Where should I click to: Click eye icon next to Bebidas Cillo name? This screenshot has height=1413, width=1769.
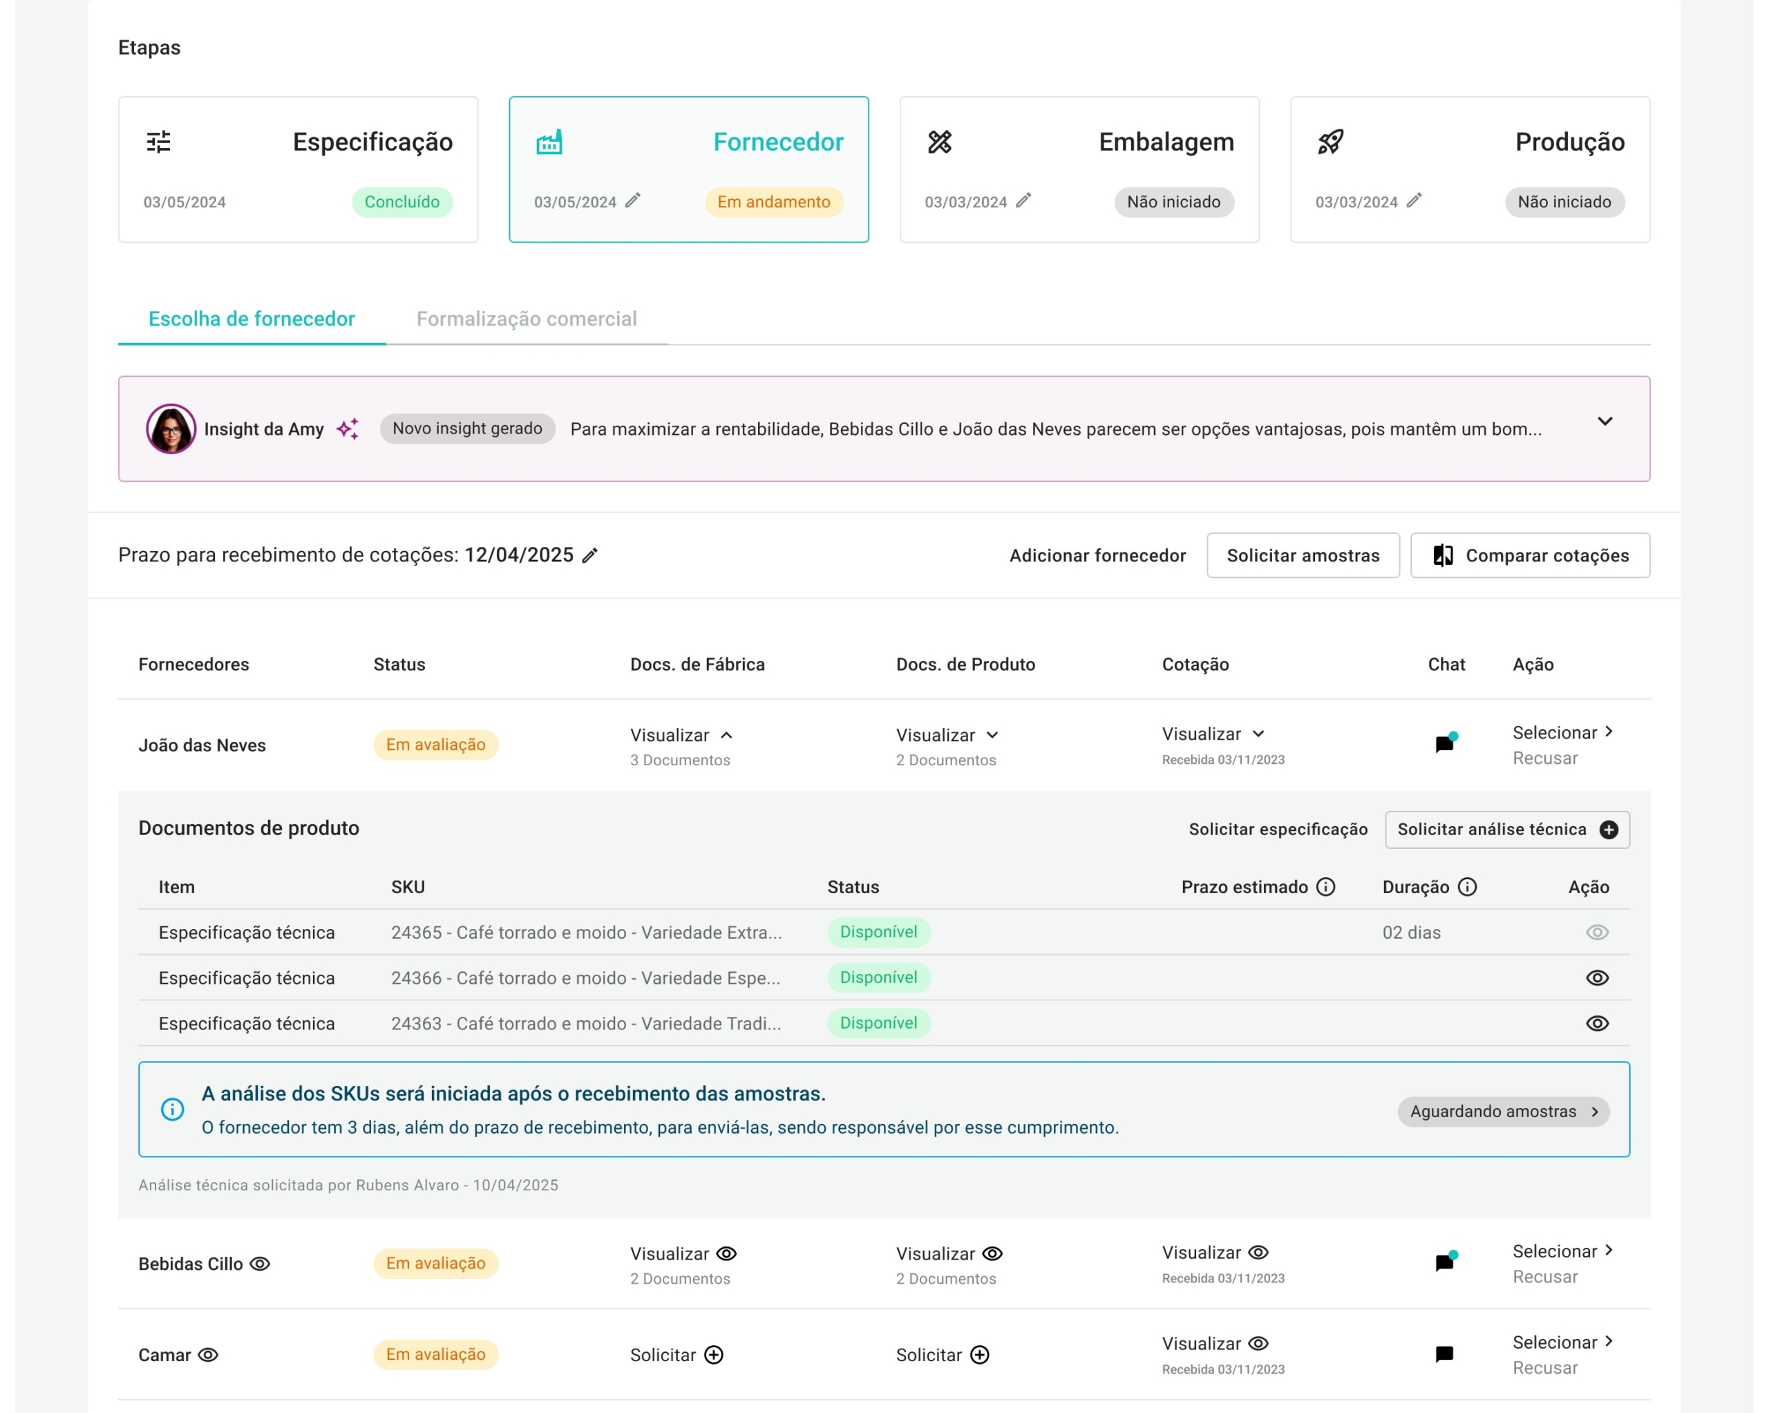tap(260, 1264)
